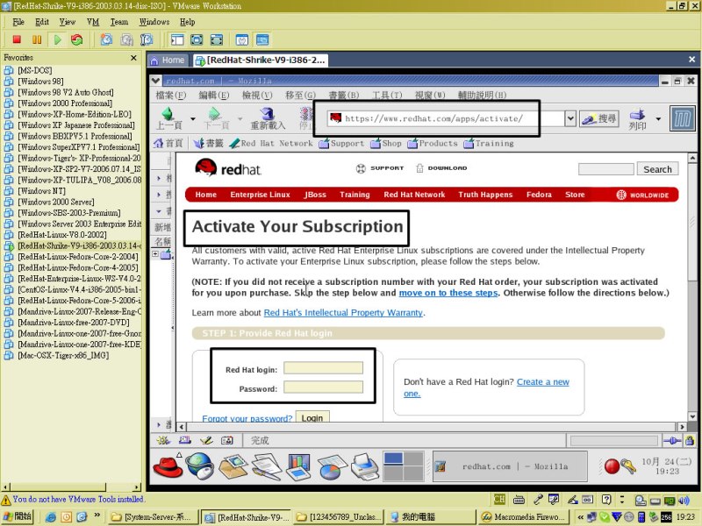Launch the globe web browser icon on panel
This screenshot has height=526, width=702.
[200, 466]
